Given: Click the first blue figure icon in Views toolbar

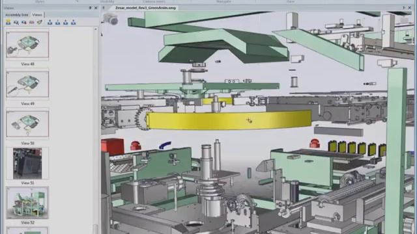Looking at the screenshot, I should [50, 23].
